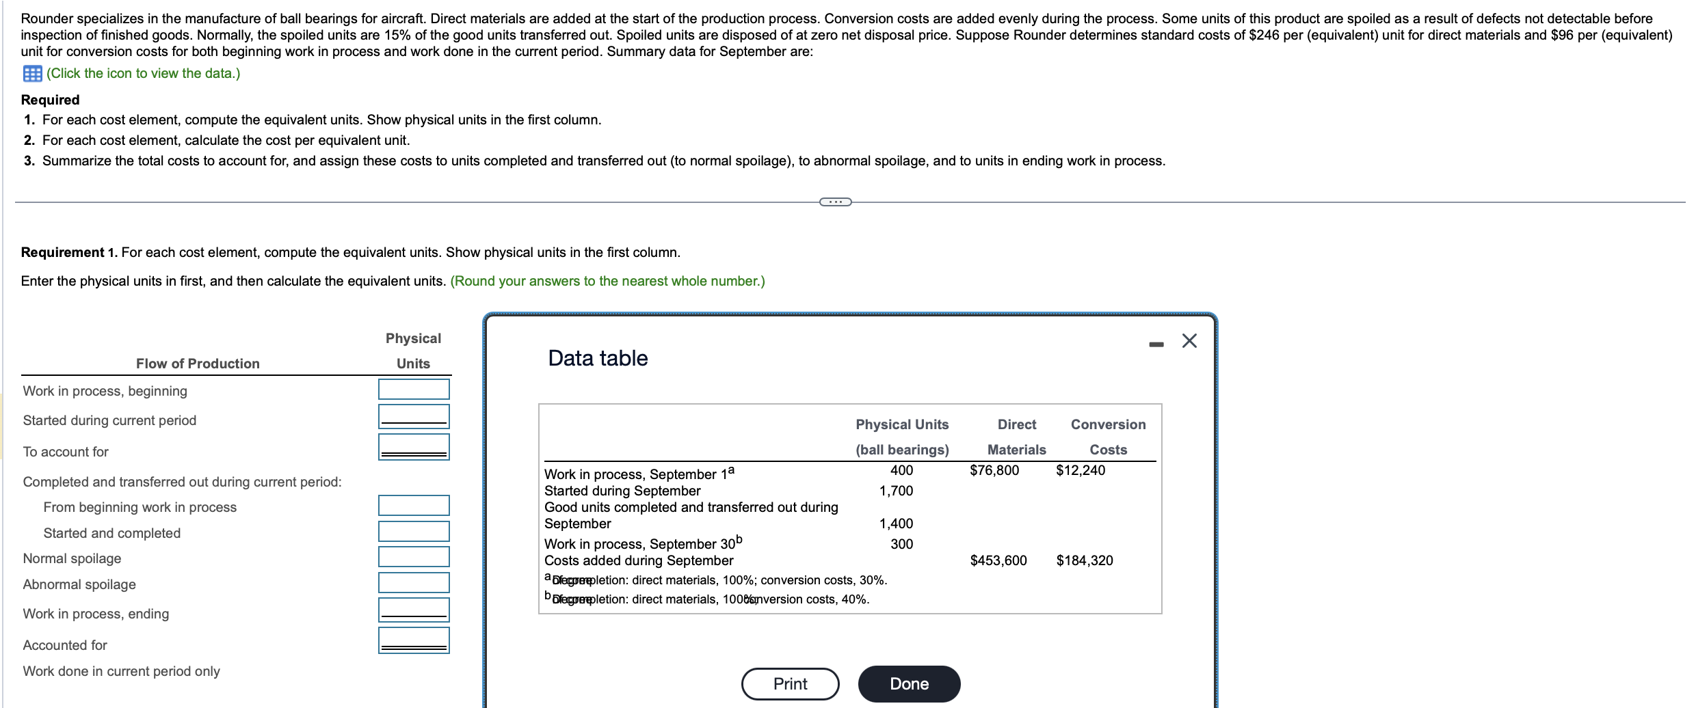Click the Print button
Viewport: 1696px width, 708px height.
point(790,683)
